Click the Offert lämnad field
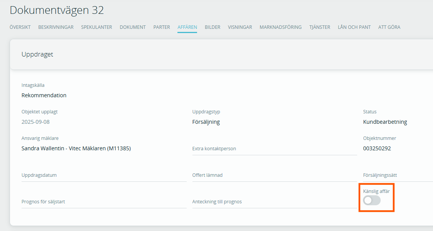The width and height of the screenshot is (433, 231). [x=274, y=175]
